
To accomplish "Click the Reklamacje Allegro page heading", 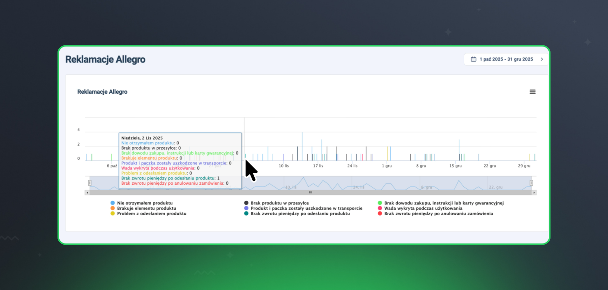I will pos(105,60).
